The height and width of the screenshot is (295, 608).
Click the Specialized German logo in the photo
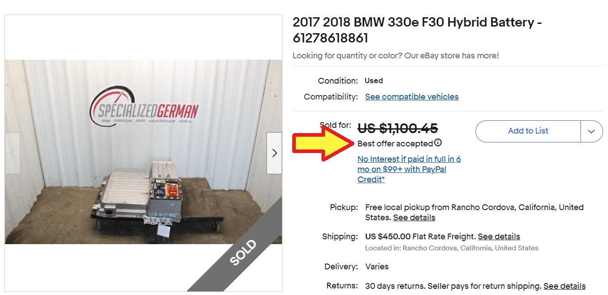(x=145, y=108)
